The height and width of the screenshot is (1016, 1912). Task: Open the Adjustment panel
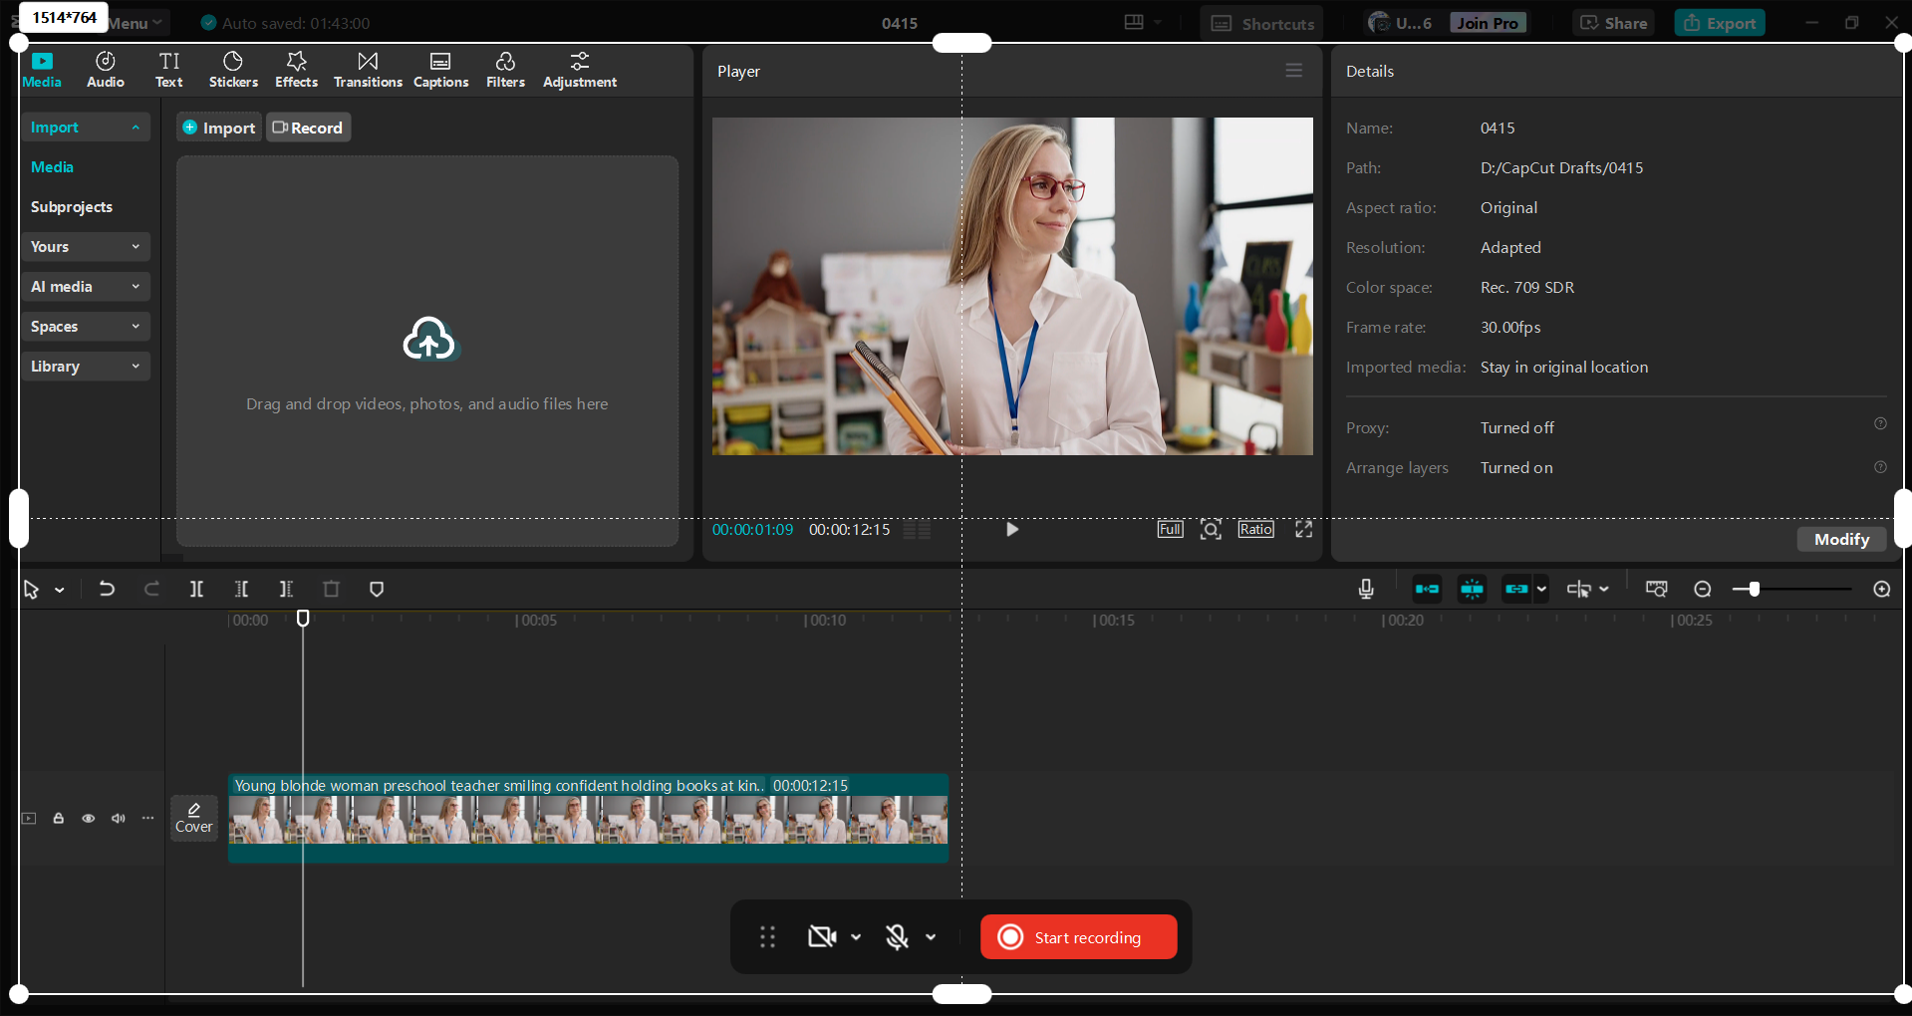click(x=580, y=69)
